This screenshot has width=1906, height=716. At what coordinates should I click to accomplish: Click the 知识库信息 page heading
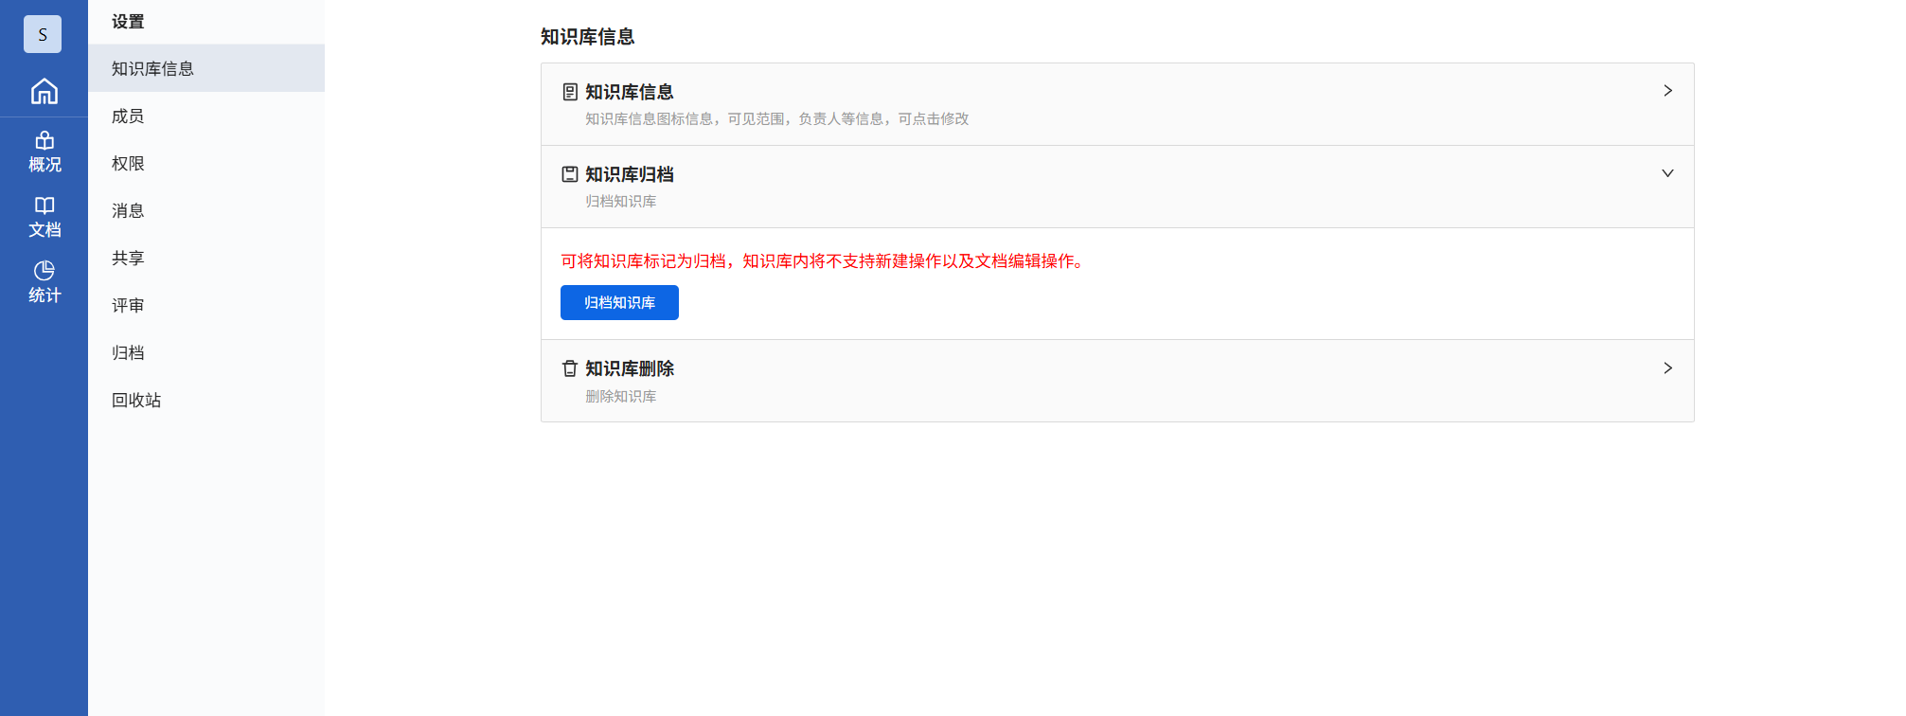point(587,37)
